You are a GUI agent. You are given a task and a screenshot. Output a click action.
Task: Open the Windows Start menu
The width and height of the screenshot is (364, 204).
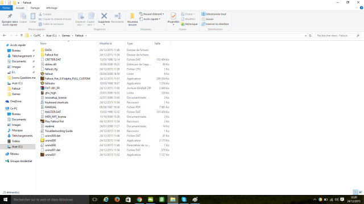(5, 199)
